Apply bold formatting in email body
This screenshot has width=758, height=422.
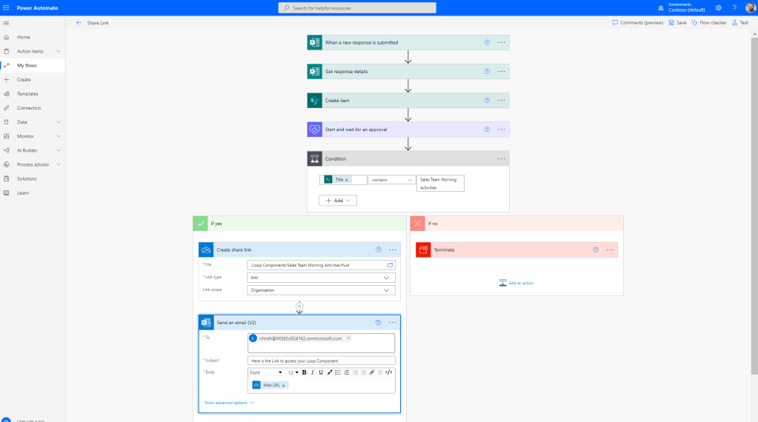coord(304,372)
